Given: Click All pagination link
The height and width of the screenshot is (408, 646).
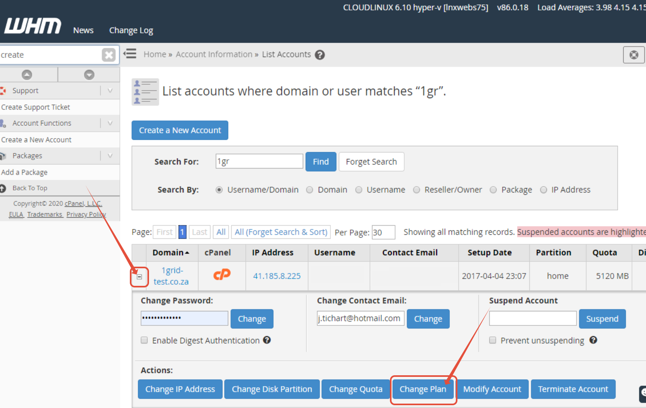Looking at the screenshot, I should (x=221, y=232).
